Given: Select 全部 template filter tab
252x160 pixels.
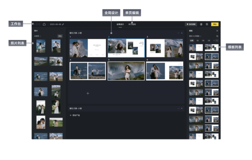Looking at the screenshot, I should click(192, 41).
